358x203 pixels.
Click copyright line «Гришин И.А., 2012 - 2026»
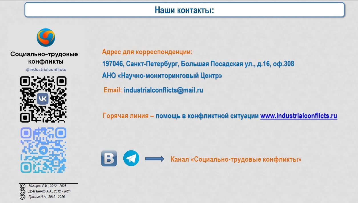point(47,197)
